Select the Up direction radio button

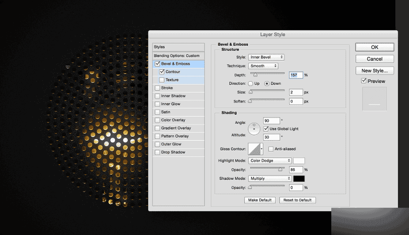pyautogui.click(x=250, y=84)
